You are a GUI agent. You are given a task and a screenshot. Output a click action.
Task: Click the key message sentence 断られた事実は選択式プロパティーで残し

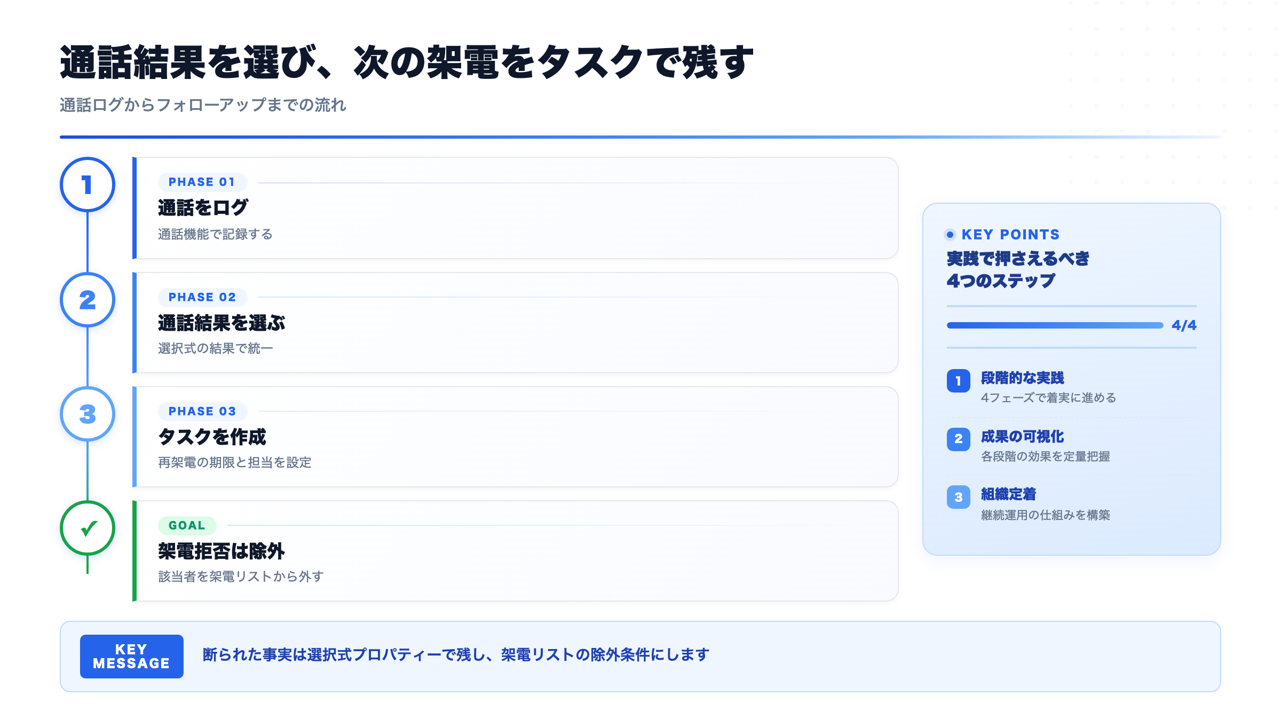coord(344,655)
